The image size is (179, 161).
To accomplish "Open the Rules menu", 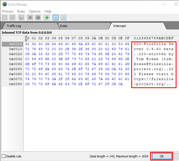I will coord(21,11).
